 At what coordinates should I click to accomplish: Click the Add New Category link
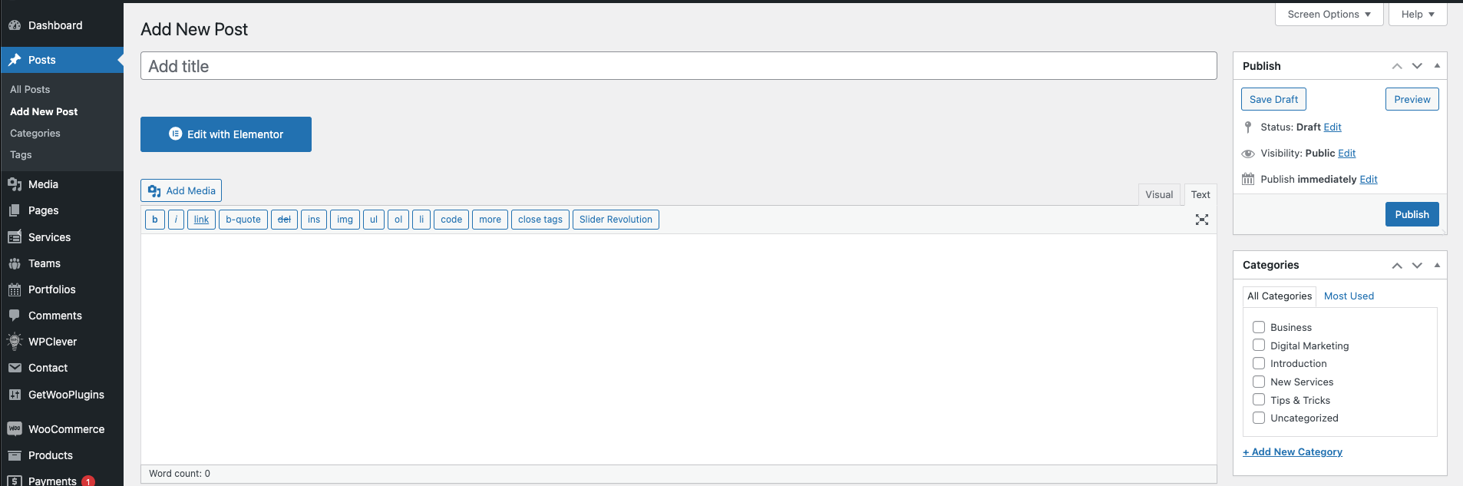click(x=1293, y=452)
